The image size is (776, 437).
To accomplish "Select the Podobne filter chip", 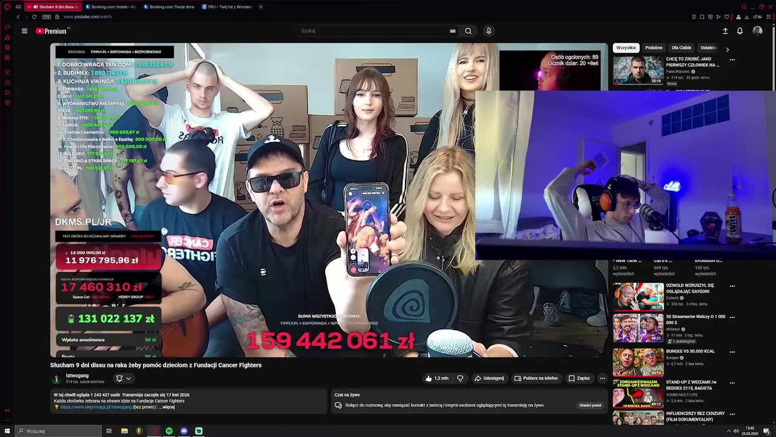I will pyautogui.click(x=654, y=48).
